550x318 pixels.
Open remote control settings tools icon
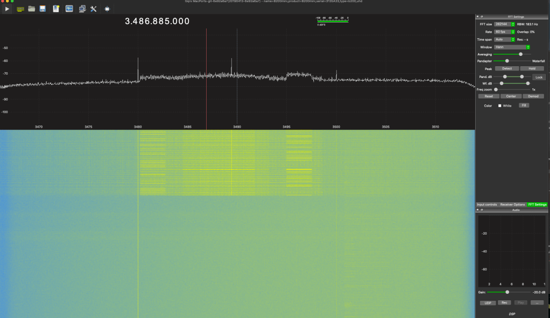pyautogui.click(x=93, y=9)
